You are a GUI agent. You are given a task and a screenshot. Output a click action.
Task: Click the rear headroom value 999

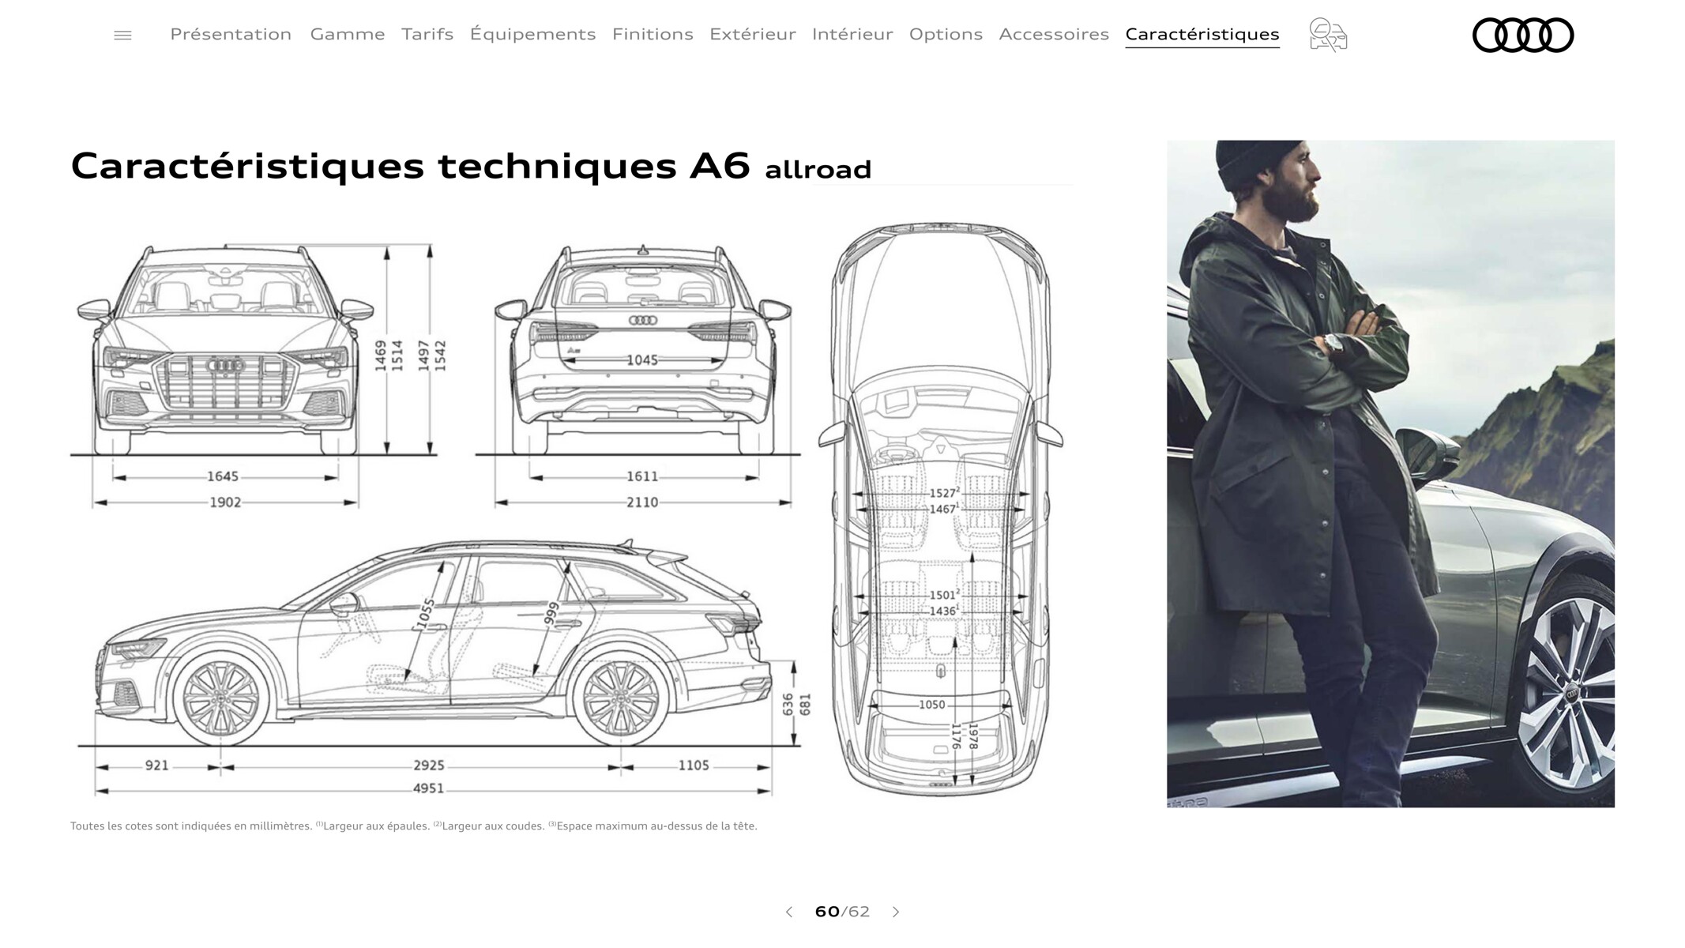coord(552,613)
